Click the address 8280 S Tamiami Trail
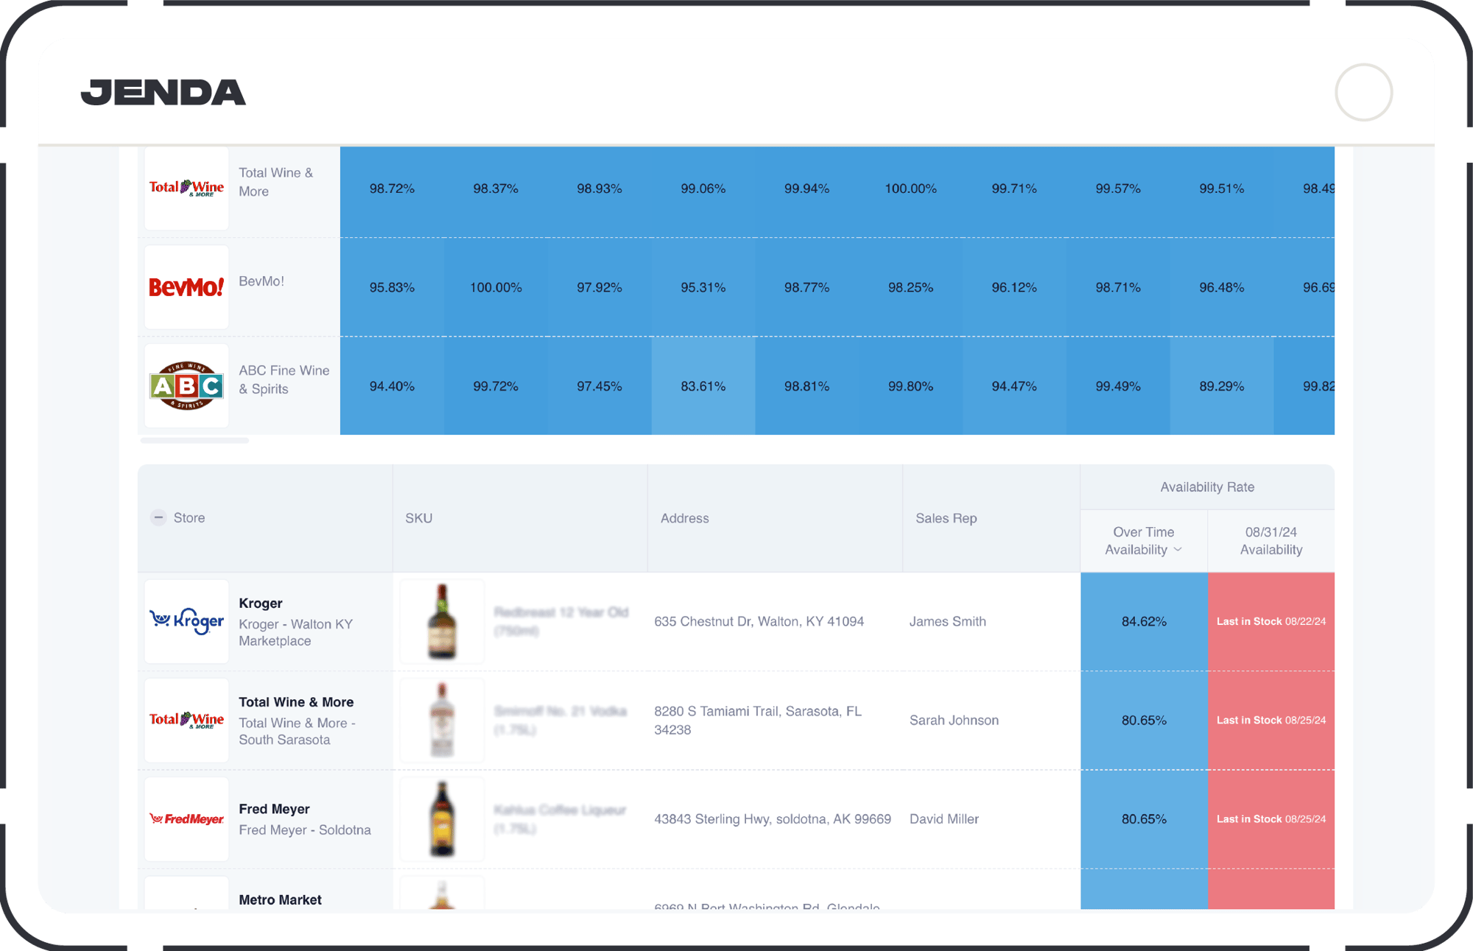The image size is (1473, 951). 758,720
